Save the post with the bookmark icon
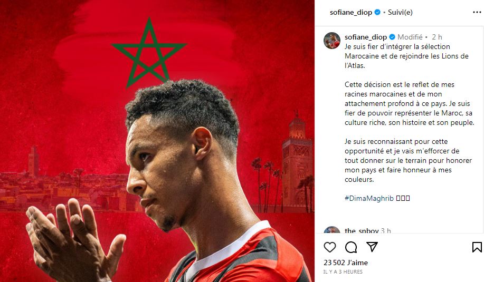The image size is (484, 282). 477,247
